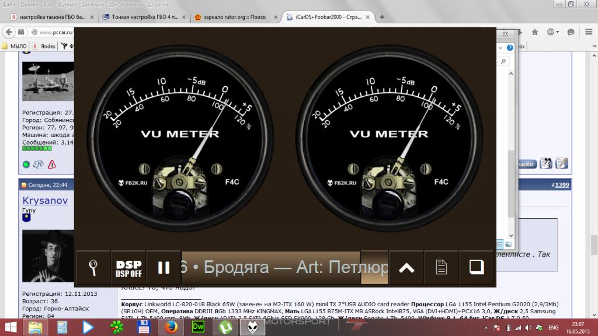Click the magnifier search icon in player
This screenshot has height=336, width=598.
93,268
